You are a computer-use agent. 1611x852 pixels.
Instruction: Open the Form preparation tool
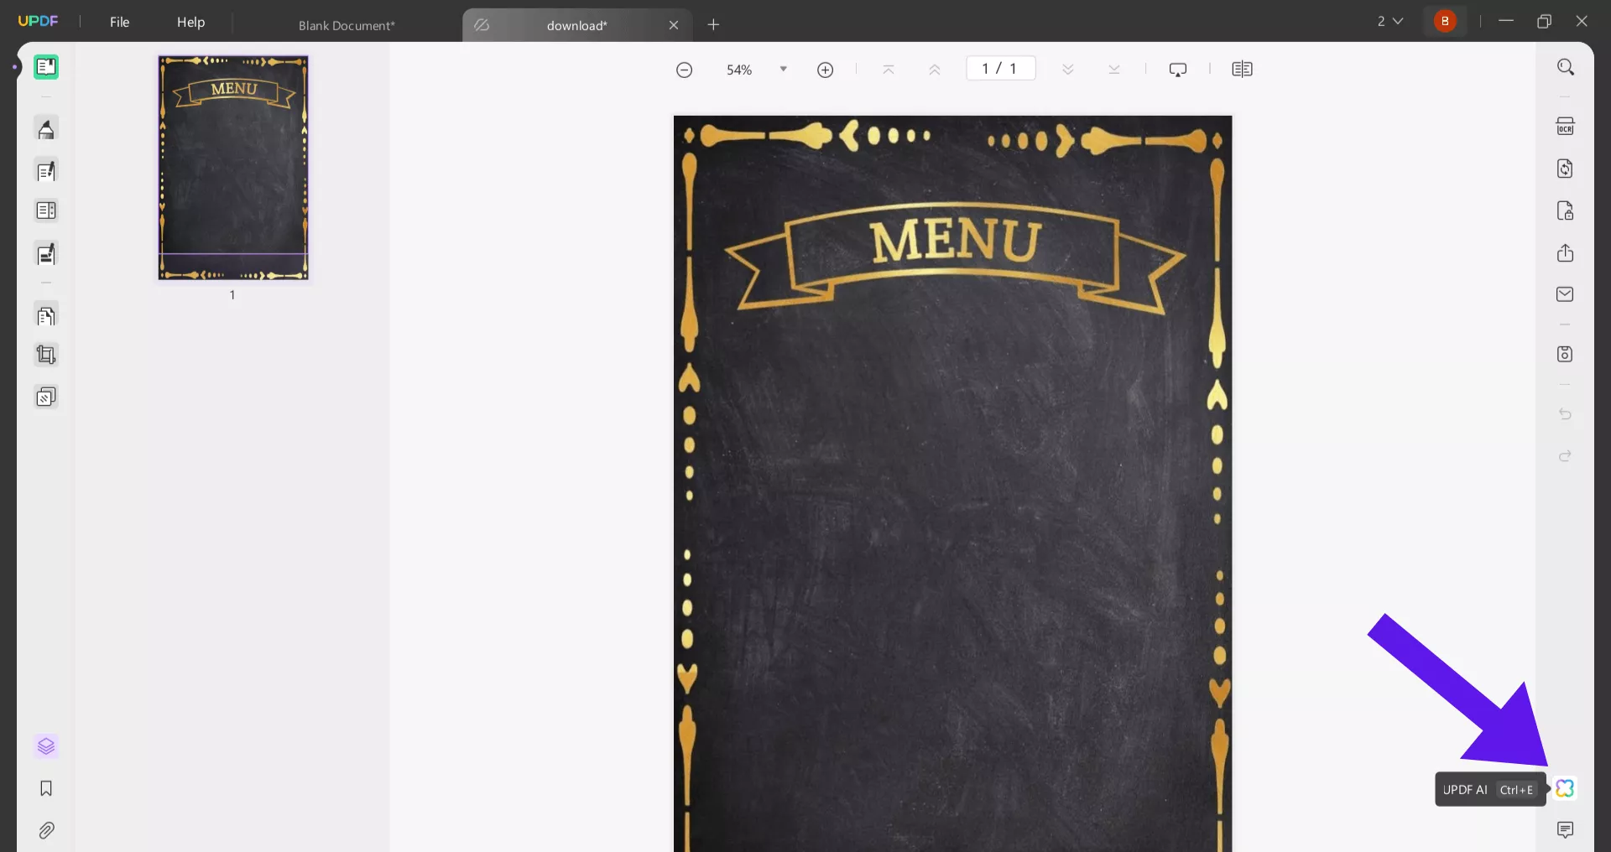point(46,210)
